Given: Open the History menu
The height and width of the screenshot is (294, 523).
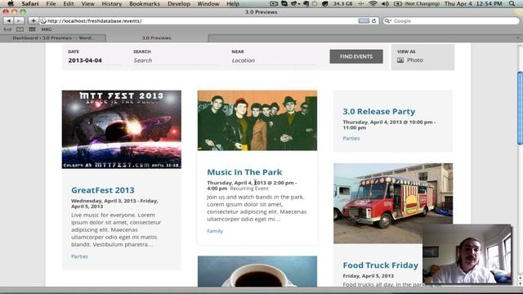Looking at the screenshot, I should coord(112,3).
